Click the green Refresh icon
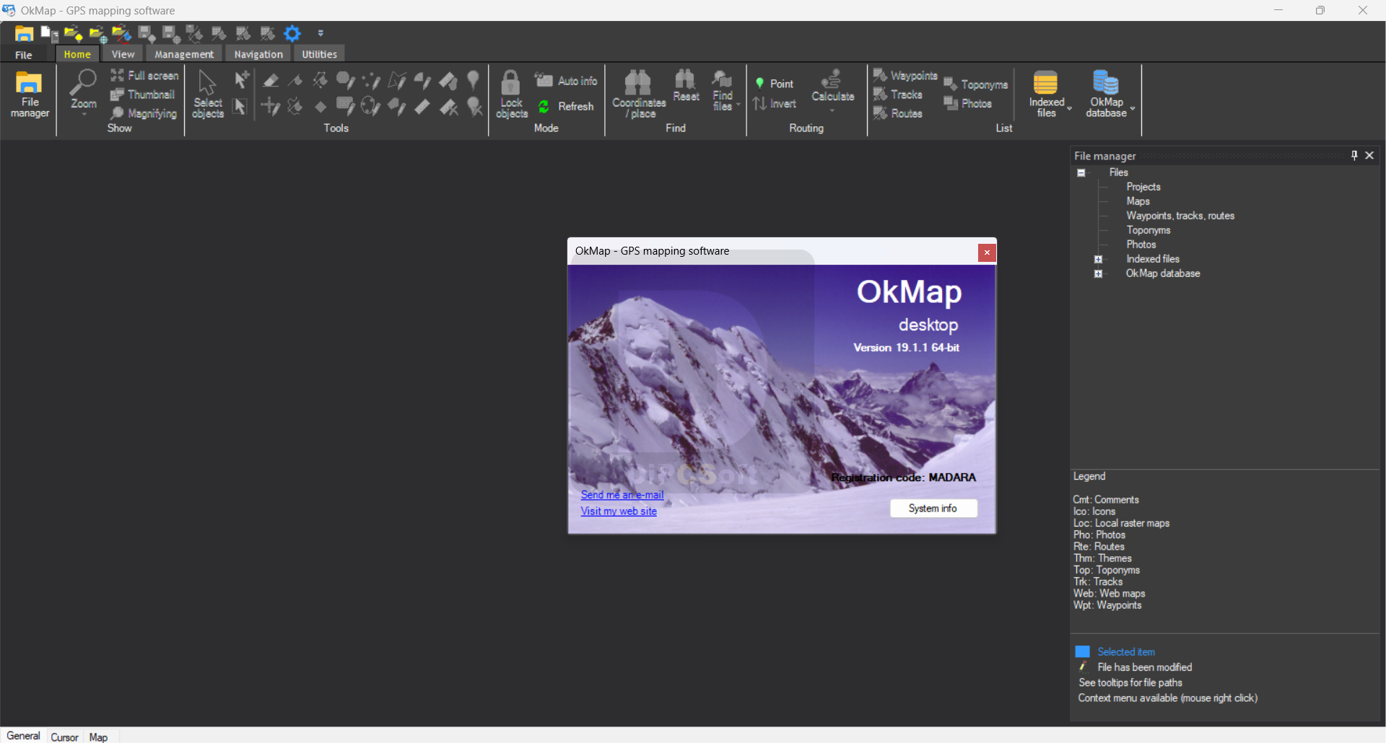Image resolution: width=1386 pixels, height=743 pixels. coord(544,107)
